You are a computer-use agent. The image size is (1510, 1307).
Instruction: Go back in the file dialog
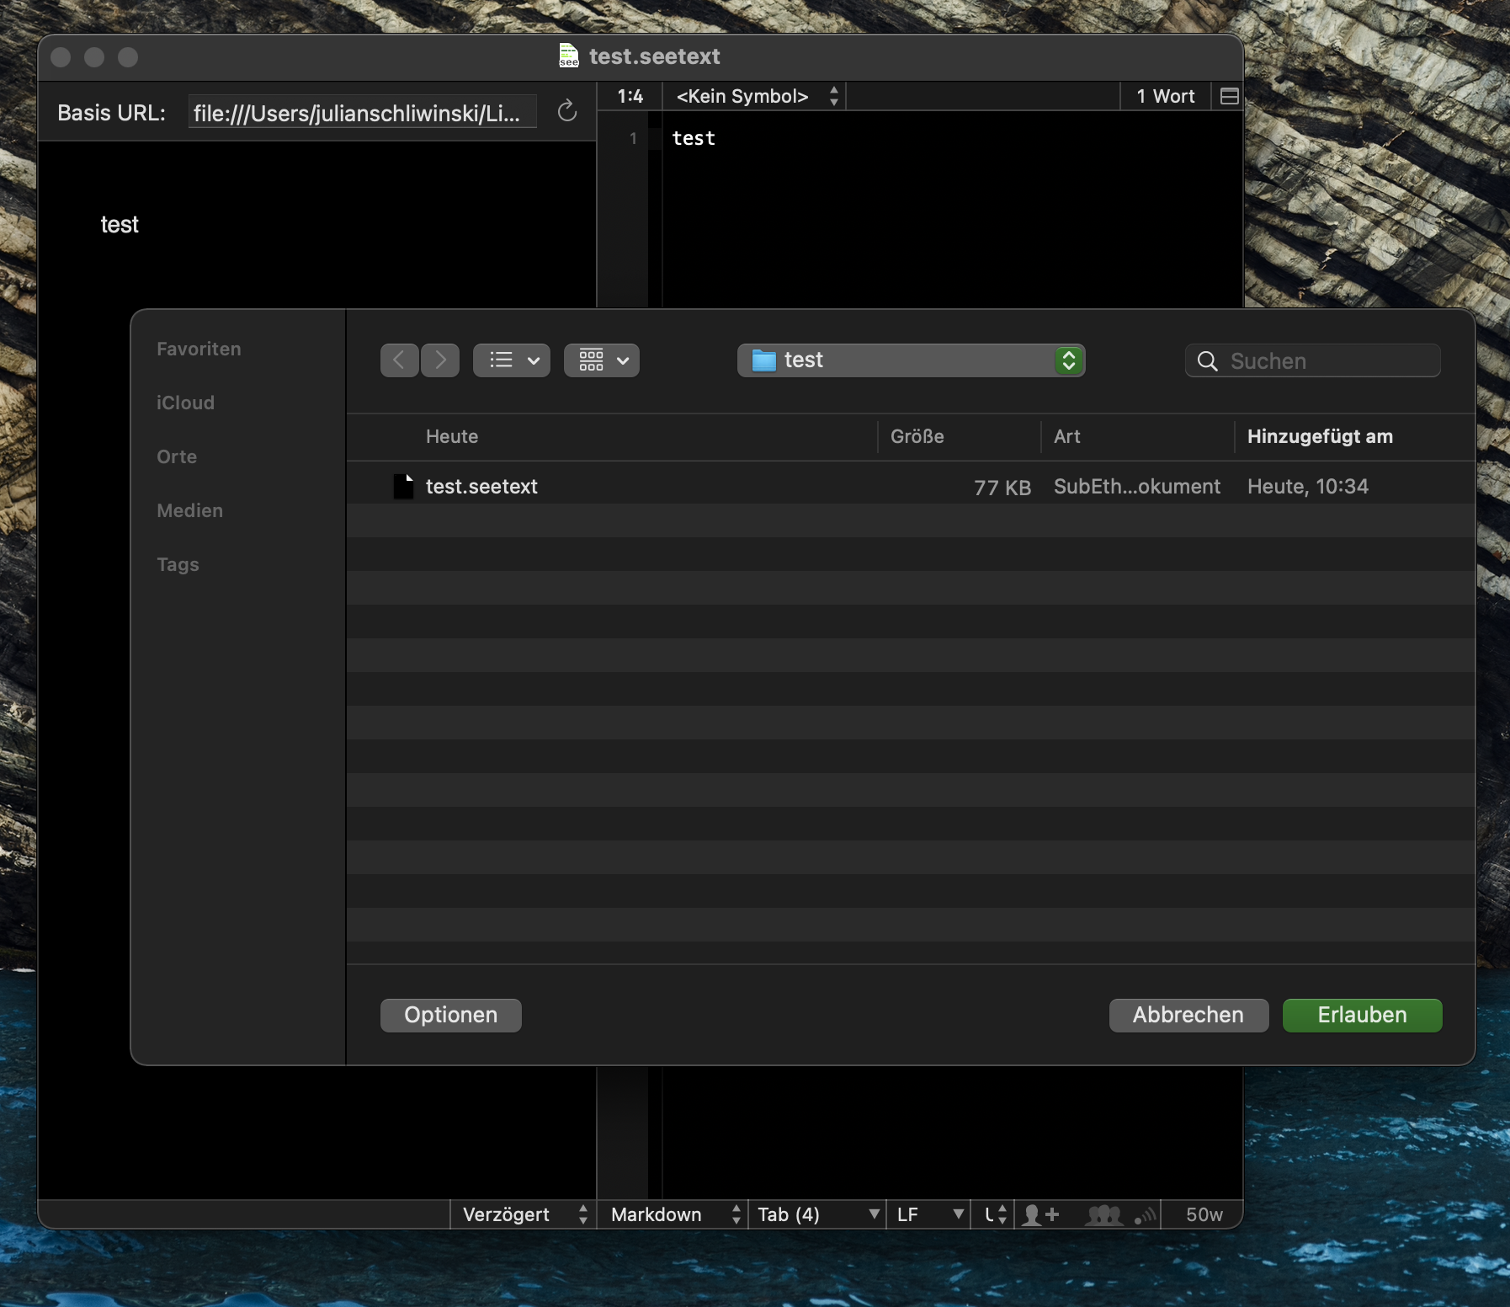click(399, 360)
